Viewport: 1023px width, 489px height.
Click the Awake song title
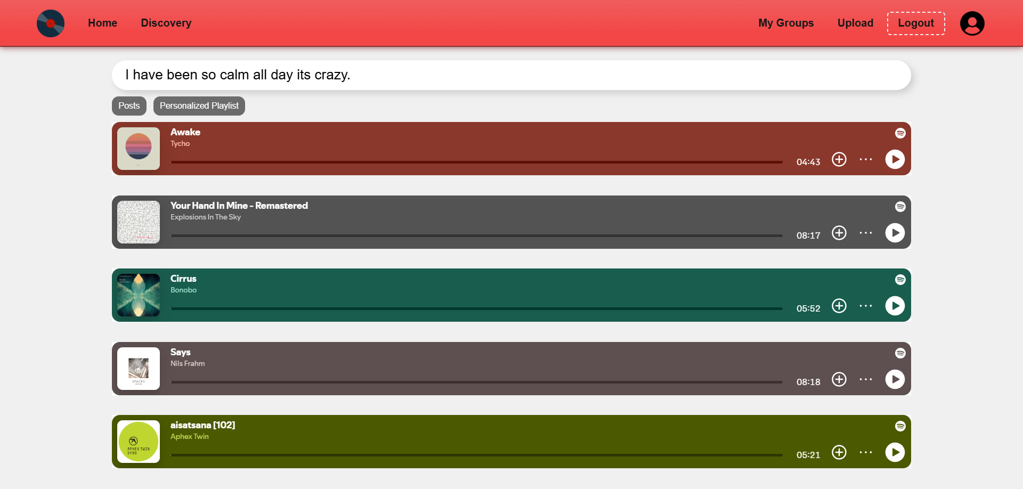(x=185, y=132)
